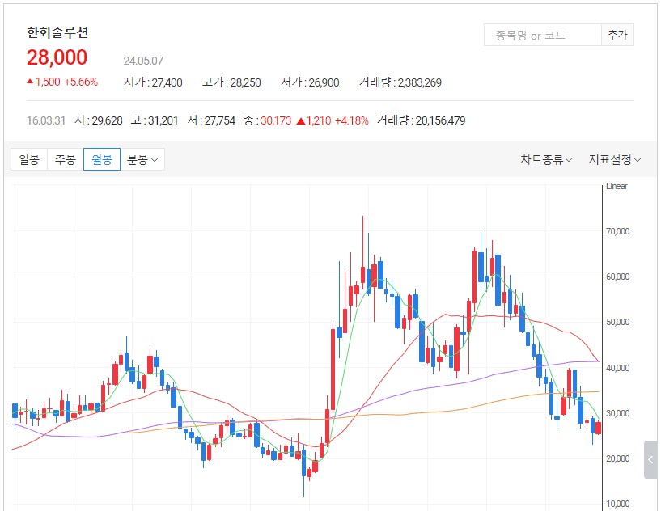Open the 분봉 minute interval dropdown
661x511 pixels.
point(142,159)
